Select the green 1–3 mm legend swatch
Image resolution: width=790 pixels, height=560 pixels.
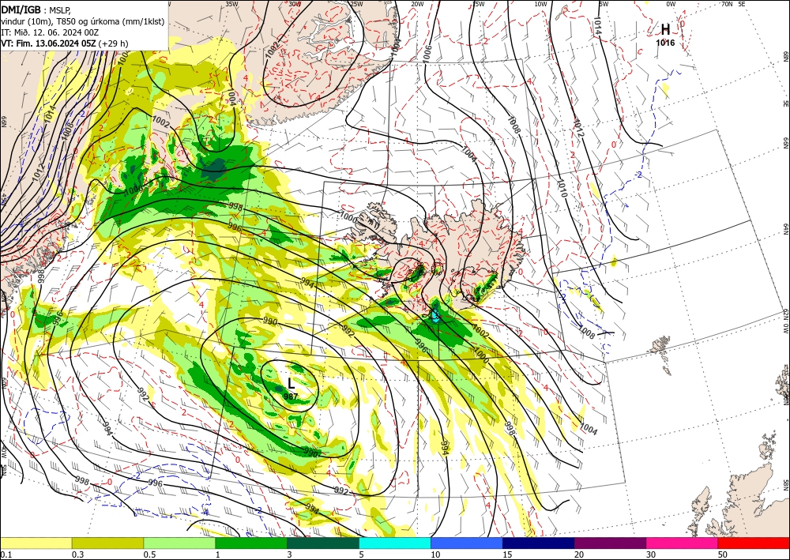[251, 543]
